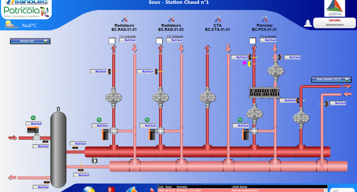Open the Niveau SS1 navigation button

coord(30,41)
